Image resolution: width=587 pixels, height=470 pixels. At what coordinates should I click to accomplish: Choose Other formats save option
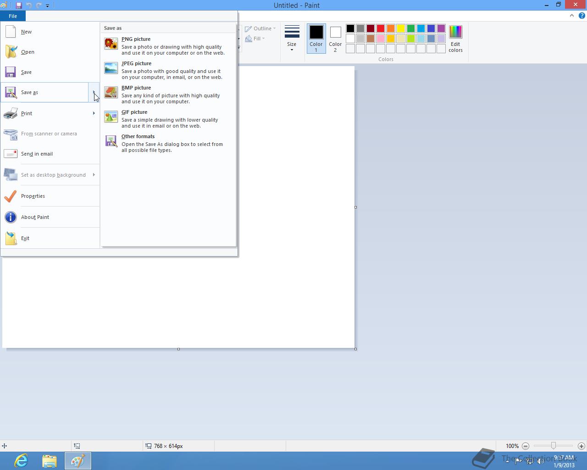point(168,143)
